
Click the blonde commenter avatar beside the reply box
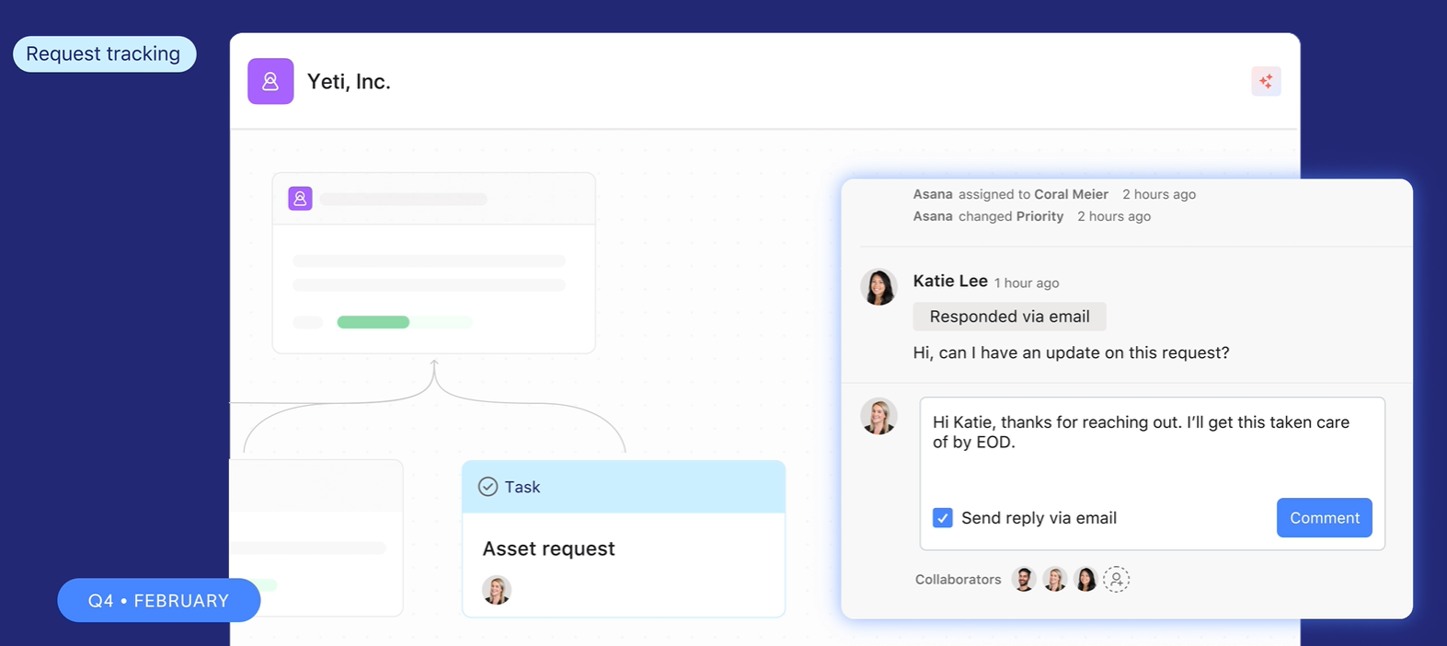(x=879, y=417)
